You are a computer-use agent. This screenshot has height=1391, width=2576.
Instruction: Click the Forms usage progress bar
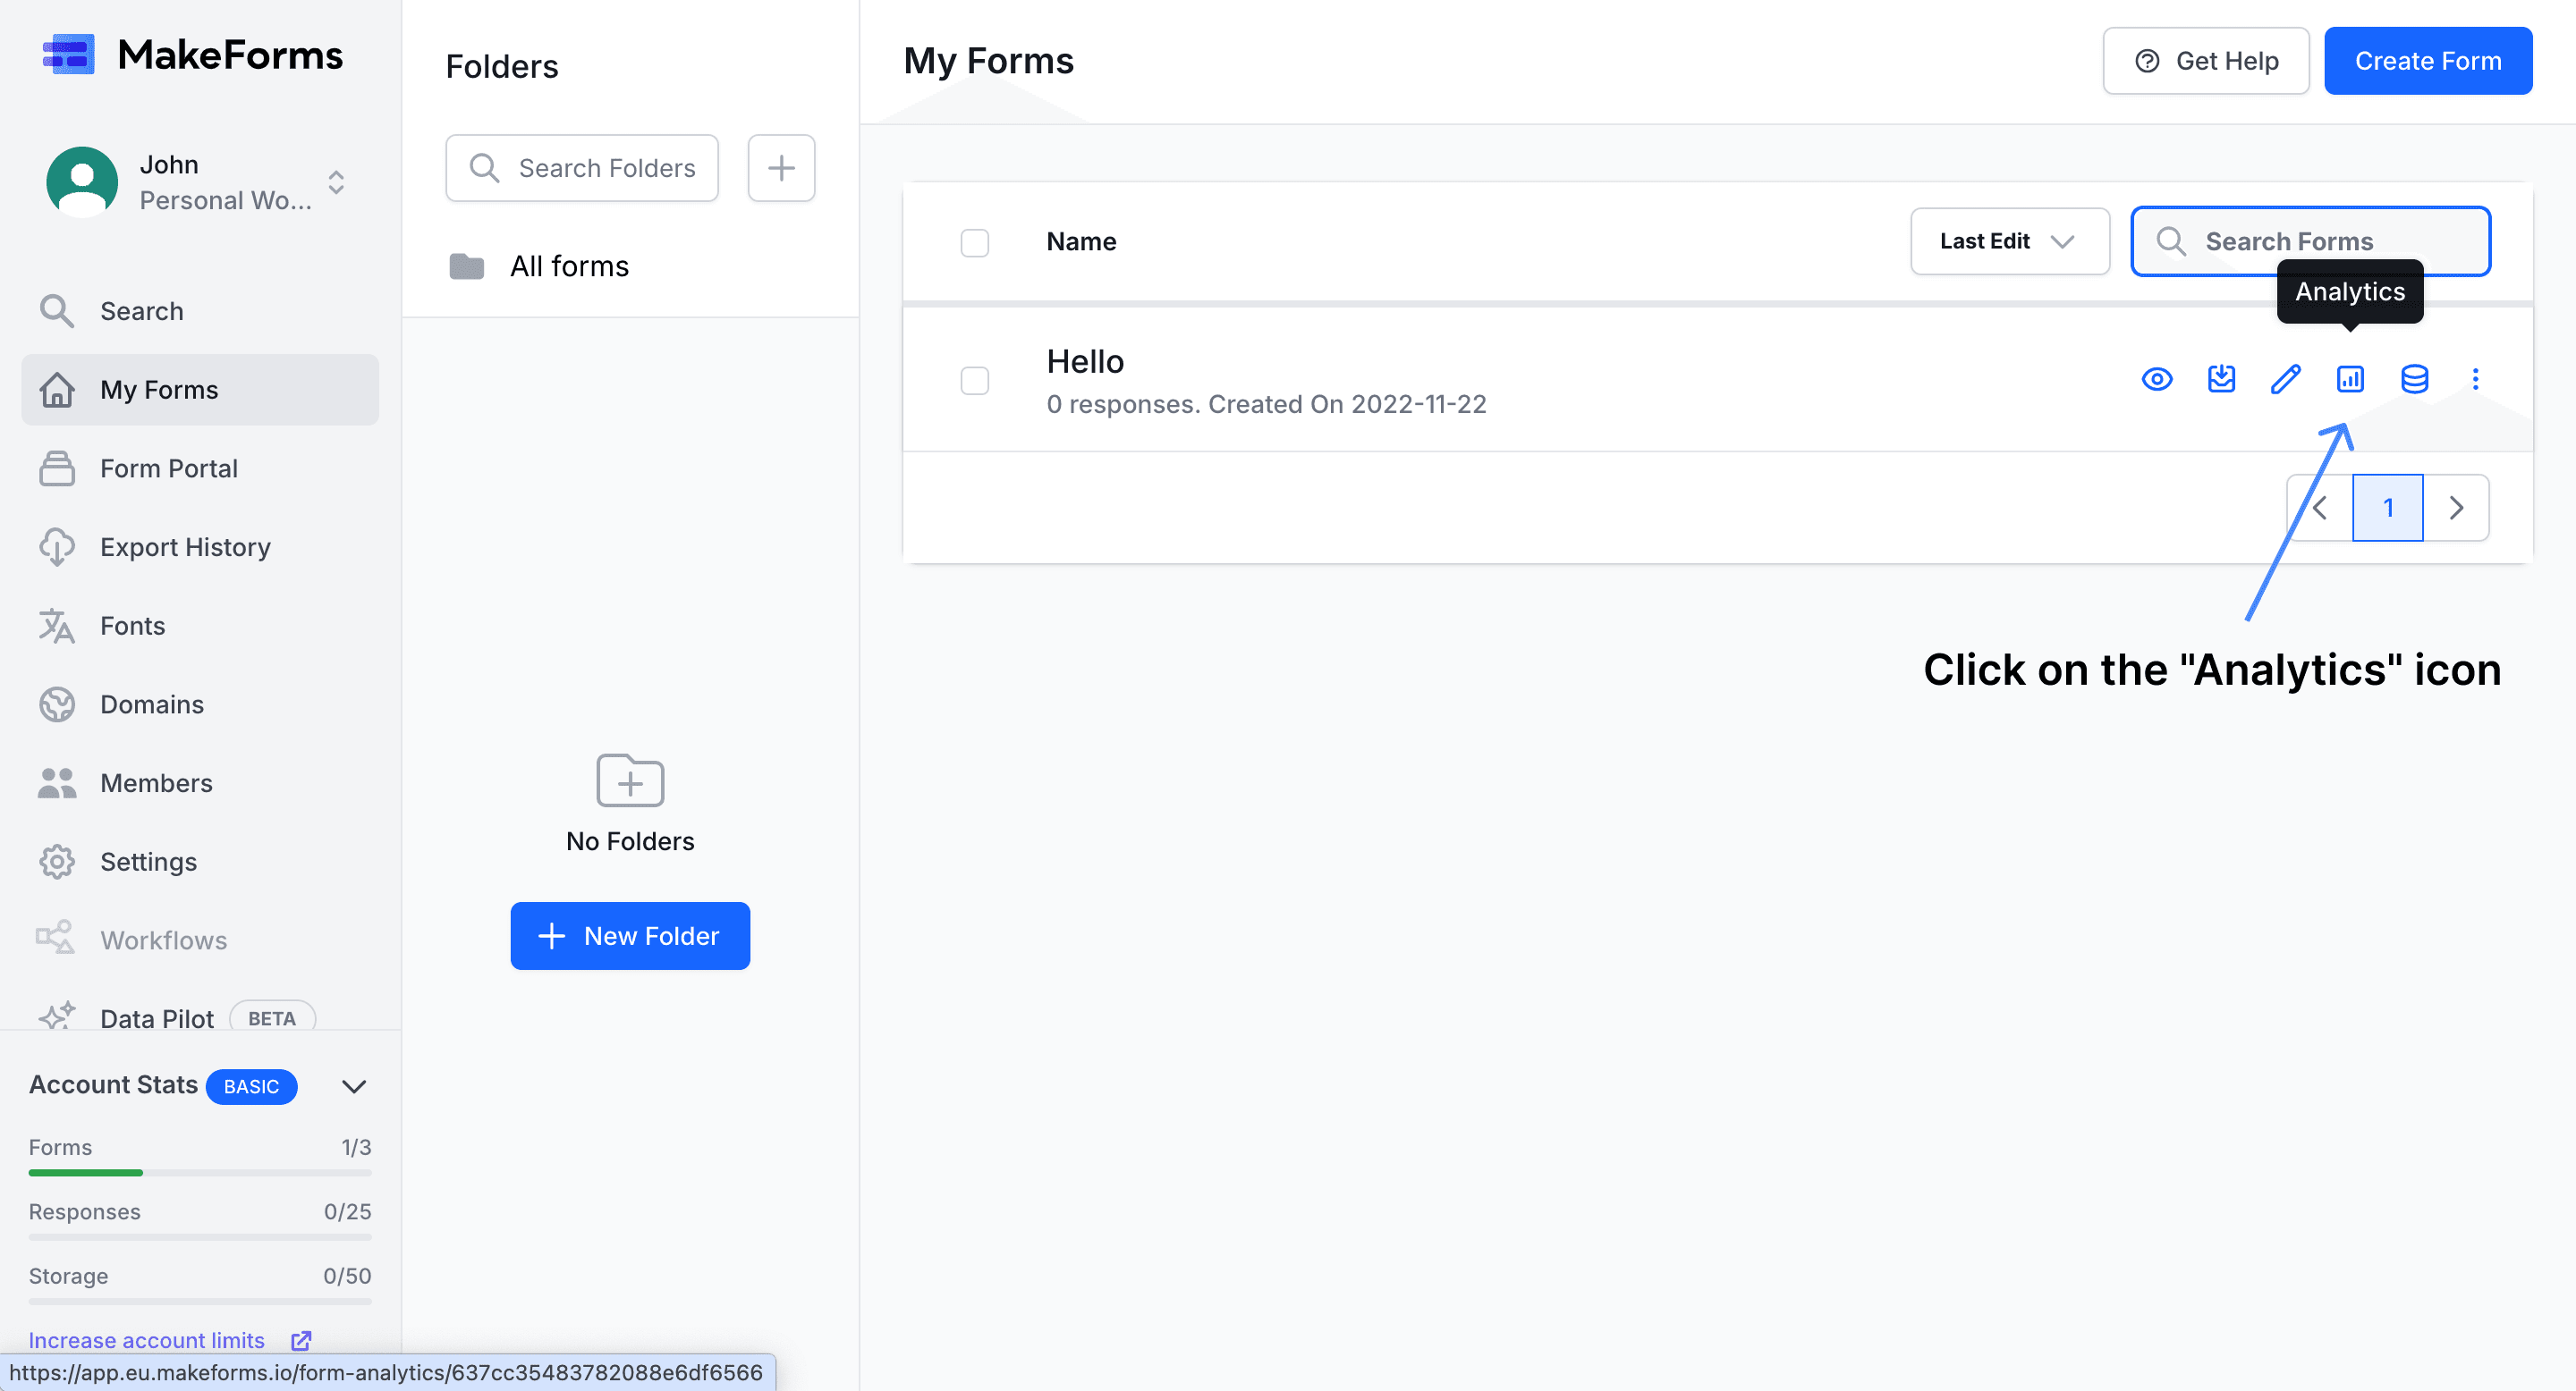click(x=200, y=1172)
